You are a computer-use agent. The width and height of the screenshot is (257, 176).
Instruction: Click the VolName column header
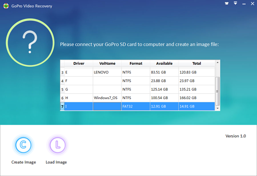(x=107, y=63)
